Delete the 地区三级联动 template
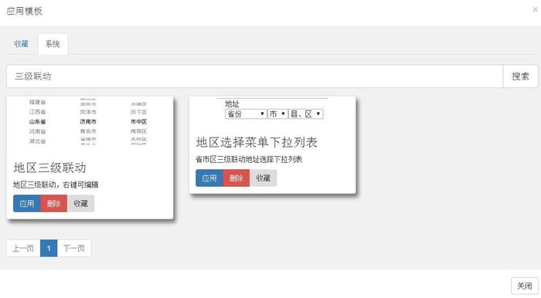 point(54,204)
